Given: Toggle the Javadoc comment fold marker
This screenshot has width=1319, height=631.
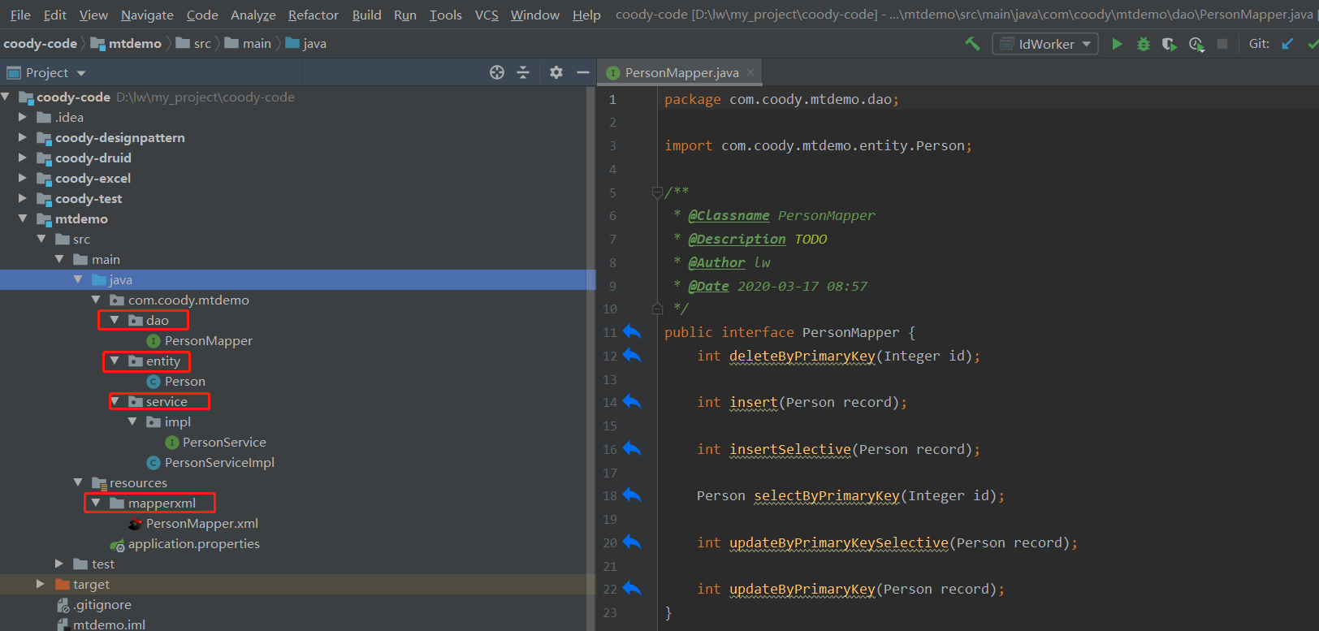Looking at the screenshot, I should click(657, 192).
